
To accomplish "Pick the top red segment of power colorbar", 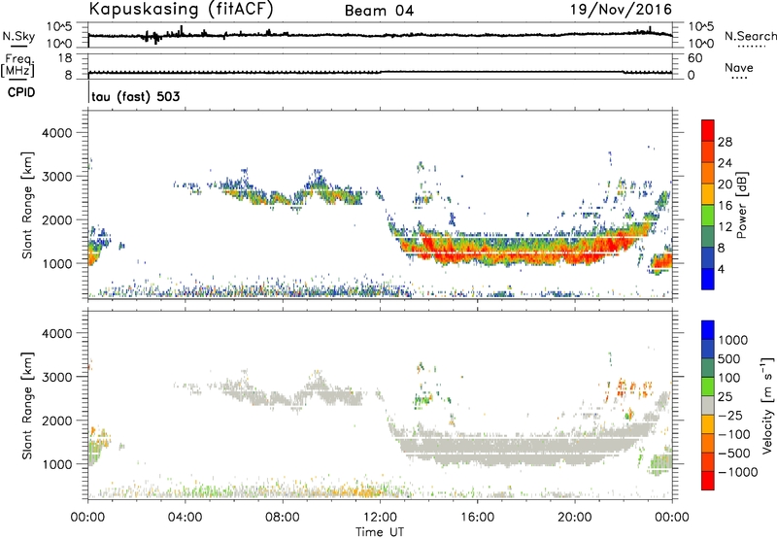I will coord(708,130).
